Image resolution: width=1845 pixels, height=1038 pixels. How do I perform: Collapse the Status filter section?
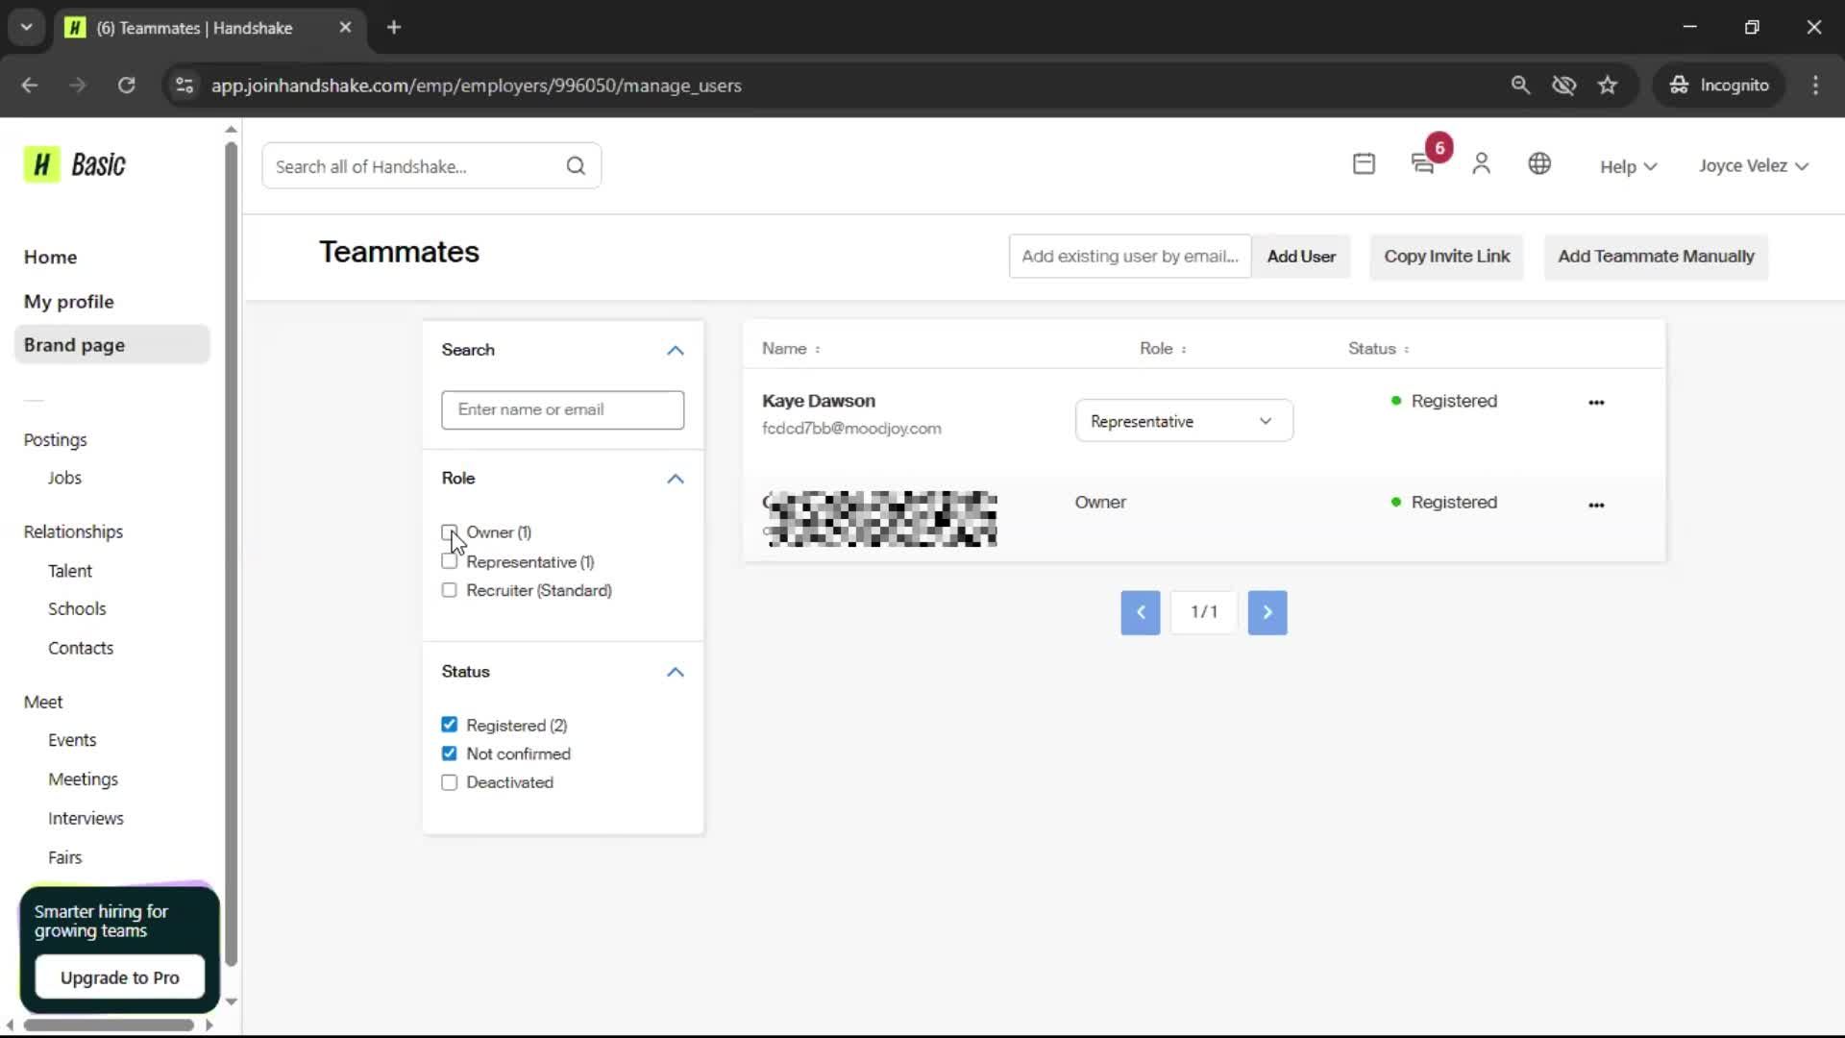coord(676,672)
